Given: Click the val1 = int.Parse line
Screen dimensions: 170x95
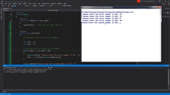Looking at the screenshot, I should point(44,57).
